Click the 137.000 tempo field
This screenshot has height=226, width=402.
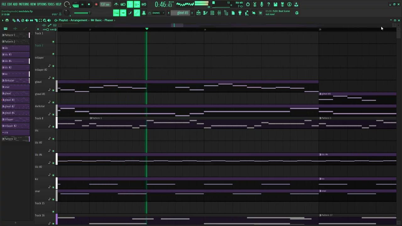tap(105, 4)
